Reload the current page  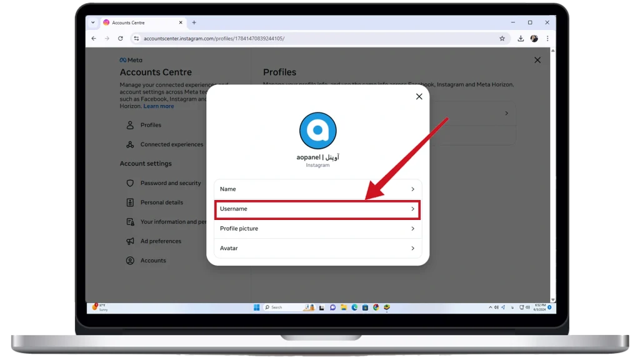pyautogui.click(x=121, y=38)
